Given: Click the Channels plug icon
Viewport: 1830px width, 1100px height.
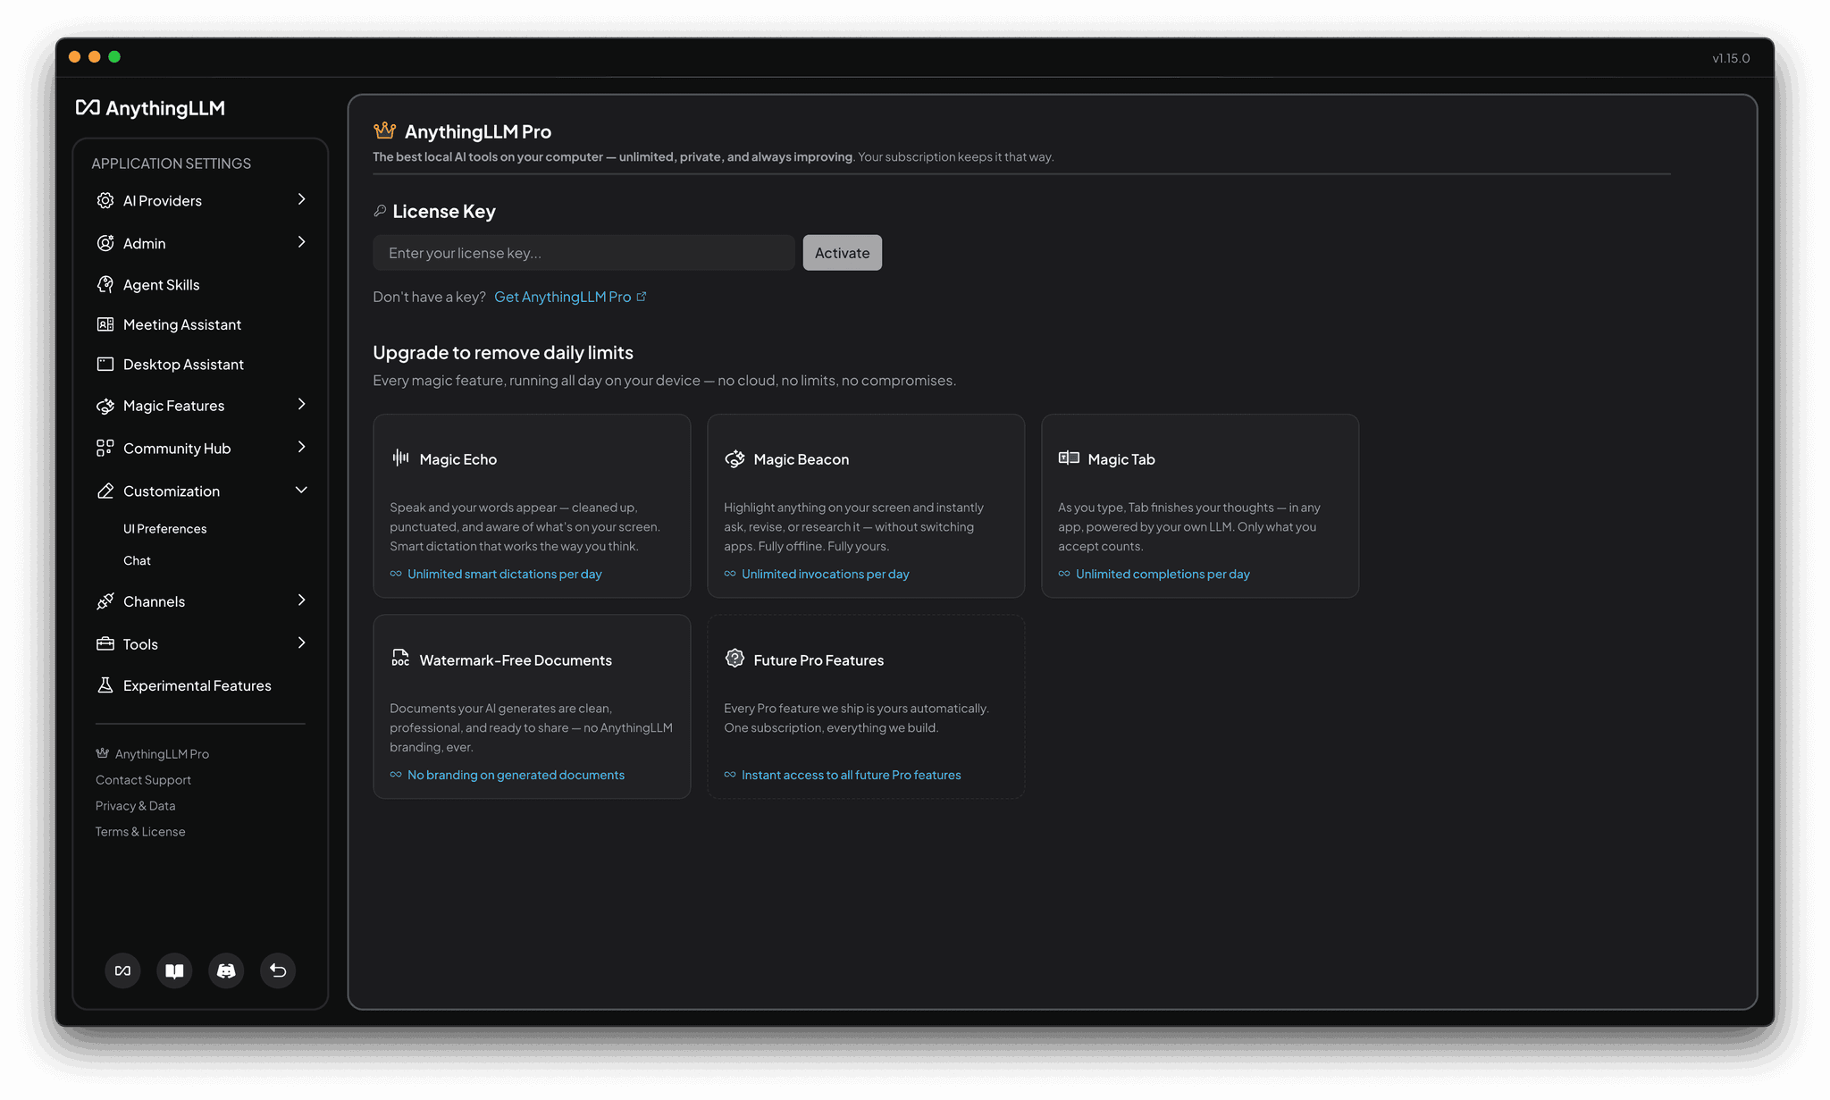Looking at the screenshot, I should coord(105,601).
